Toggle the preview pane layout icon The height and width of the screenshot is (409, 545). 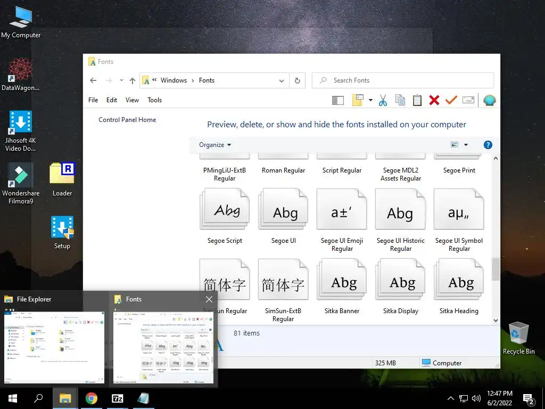coord(338,101)
